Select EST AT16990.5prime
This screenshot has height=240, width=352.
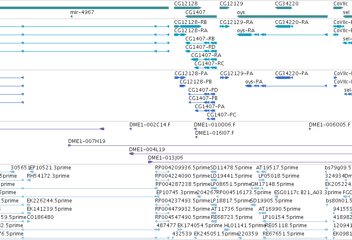[x=280, y=209]
